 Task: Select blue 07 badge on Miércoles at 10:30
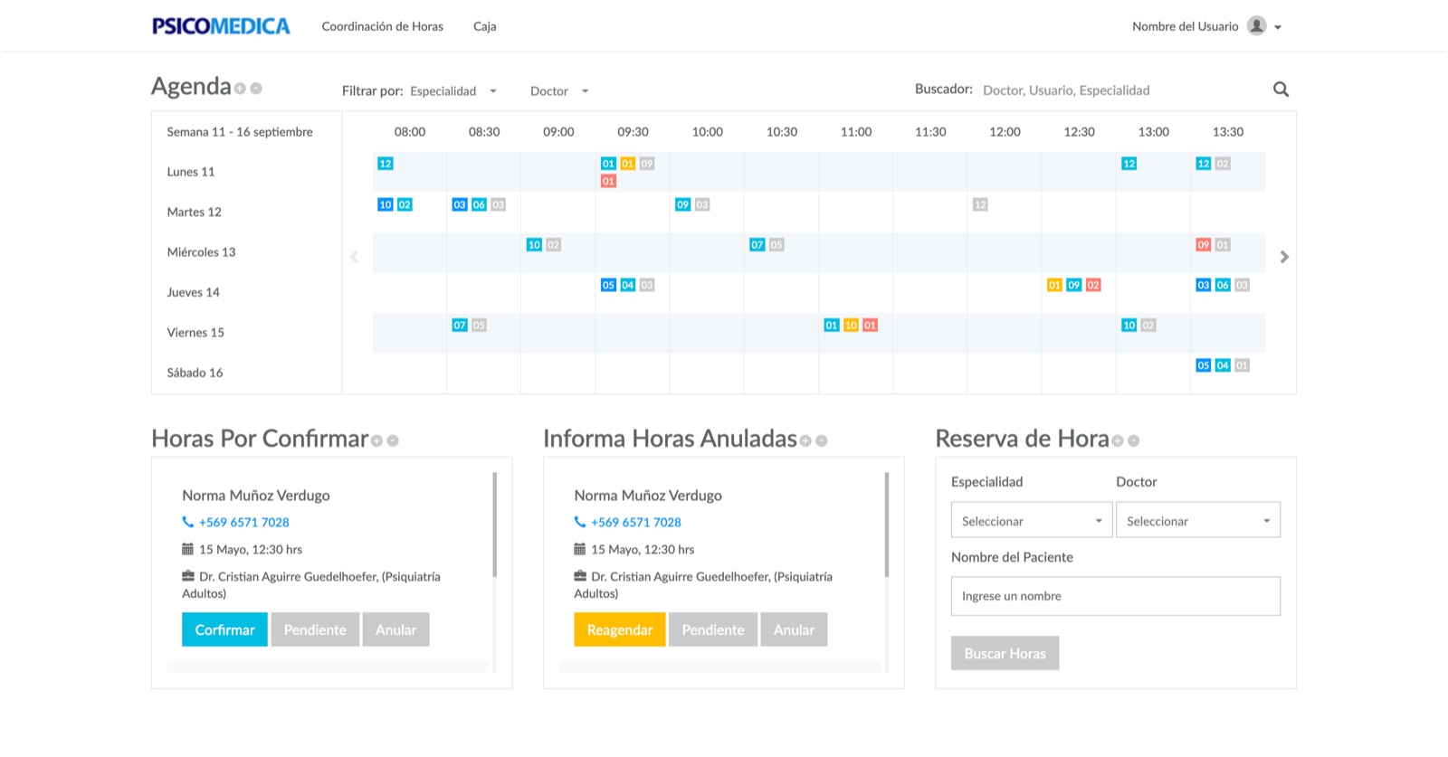[757, 245]
